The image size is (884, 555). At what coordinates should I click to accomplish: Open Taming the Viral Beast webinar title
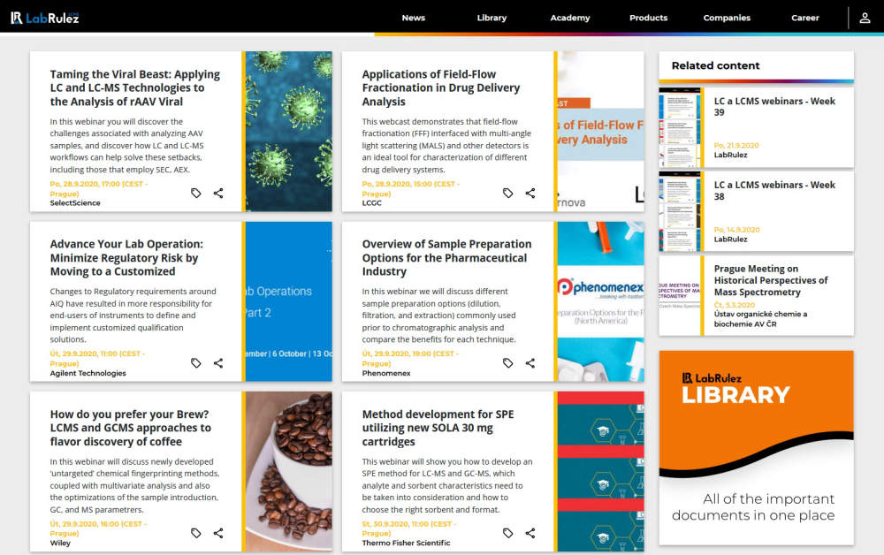point(135,87)
